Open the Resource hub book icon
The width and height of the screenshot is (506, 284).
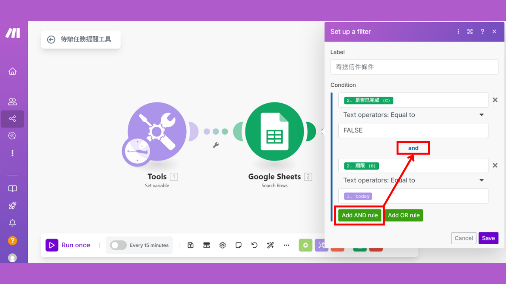tap(13, 189)
